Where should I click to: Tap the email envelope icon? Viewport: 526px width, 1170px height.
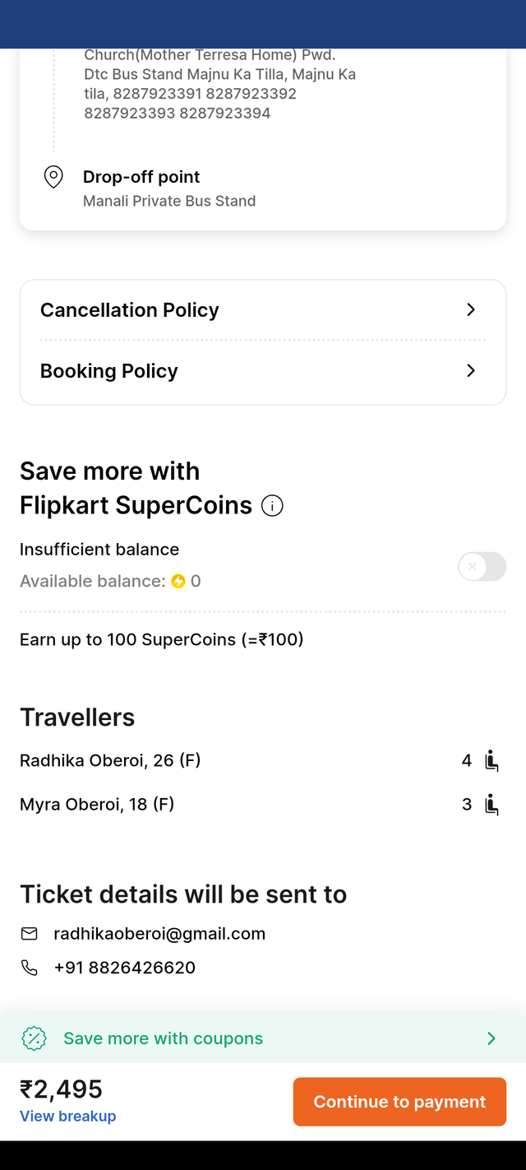(30, 934)
